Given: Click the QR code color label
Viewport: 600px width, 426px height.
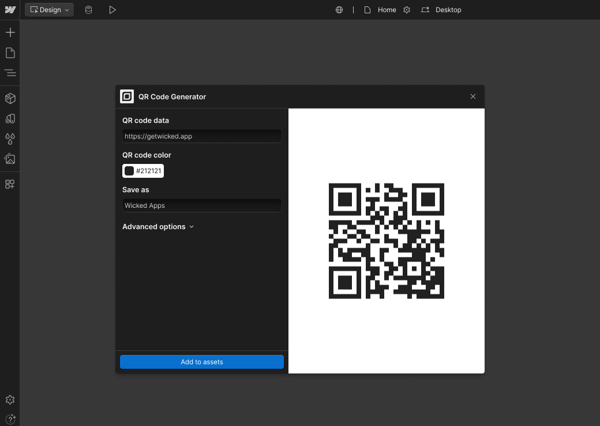Looking at the screenshot, I should [147, 155].
